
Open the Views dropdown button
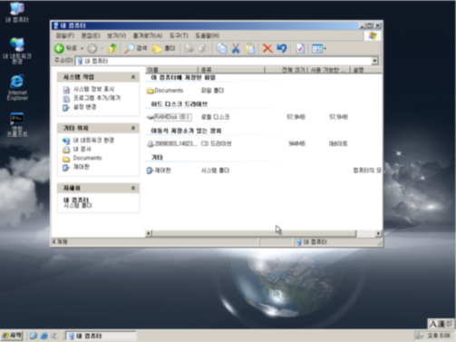click(x=319, y=48)
